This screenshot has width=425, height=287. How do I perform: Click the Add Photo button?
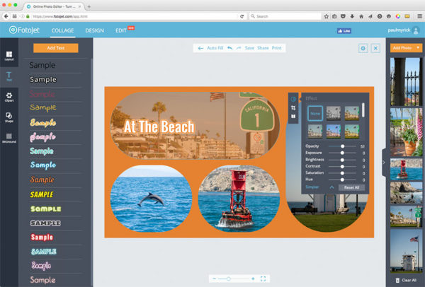tap(402, 48)
